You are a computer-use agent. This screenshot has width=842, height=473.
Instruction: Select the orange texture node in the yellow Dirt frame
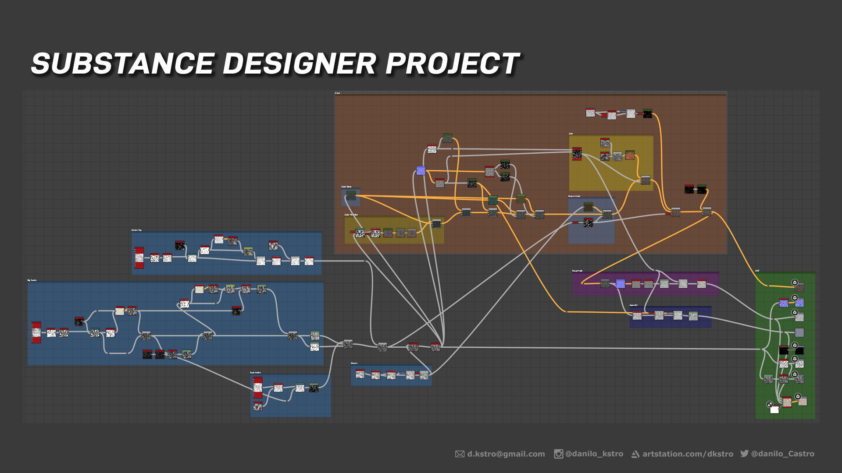tap(630, 155)
